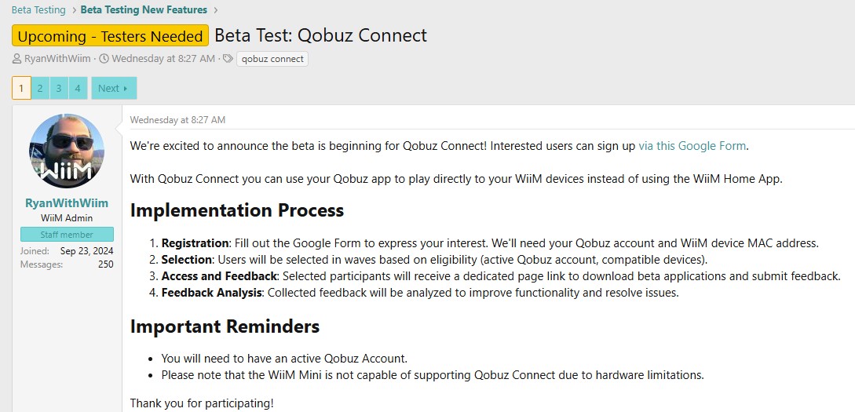Open the Beta Testing New Features breadcrumb
The width and height of the screenshot is (855, 412).
point(144,10)
